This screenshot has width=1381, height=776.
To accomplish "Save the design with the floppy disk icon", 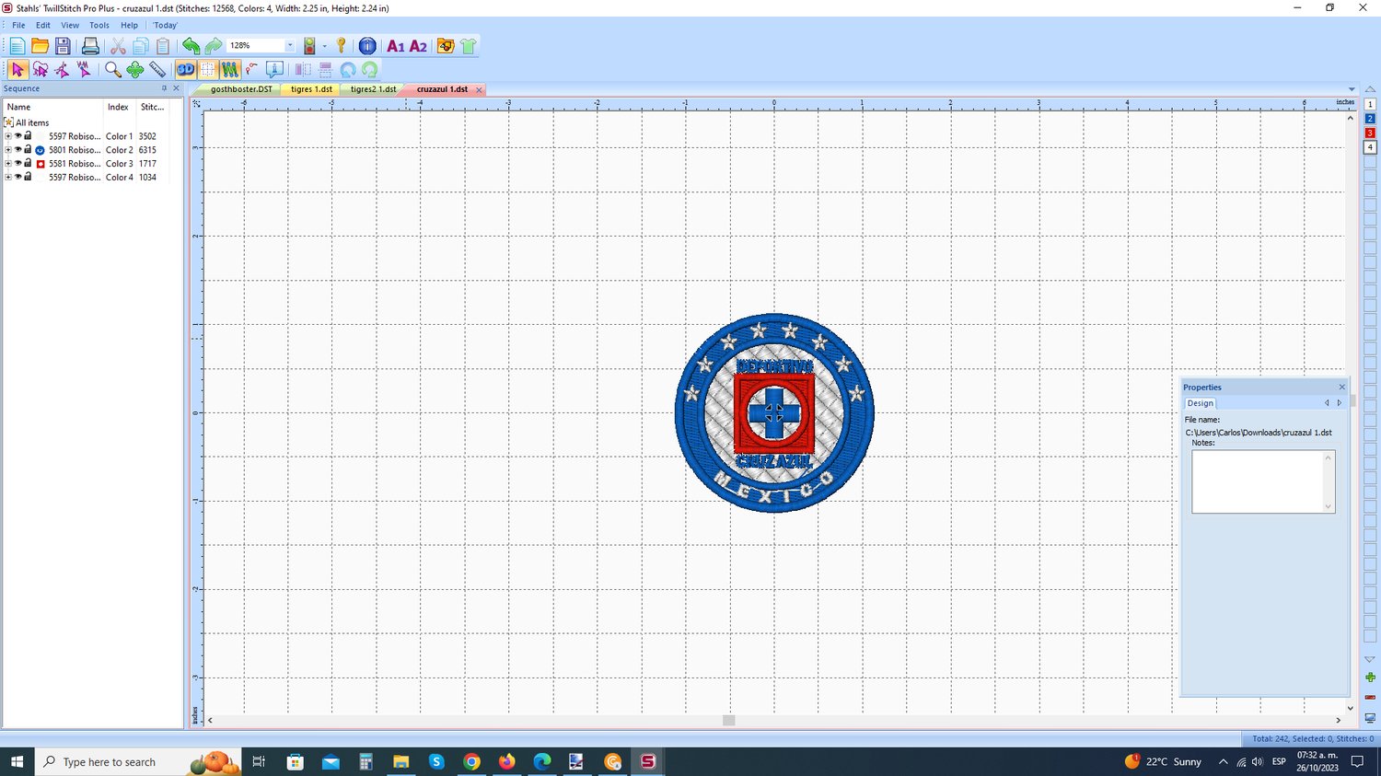I will click(63, 46).
